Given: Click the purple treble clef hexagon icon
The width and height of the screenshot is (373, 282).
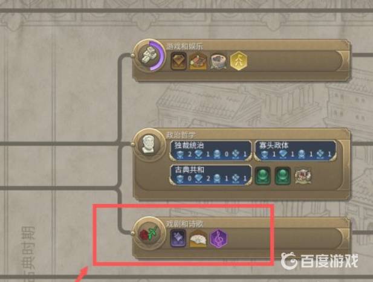Looking at the screenshot, I should tap(219, 239).
